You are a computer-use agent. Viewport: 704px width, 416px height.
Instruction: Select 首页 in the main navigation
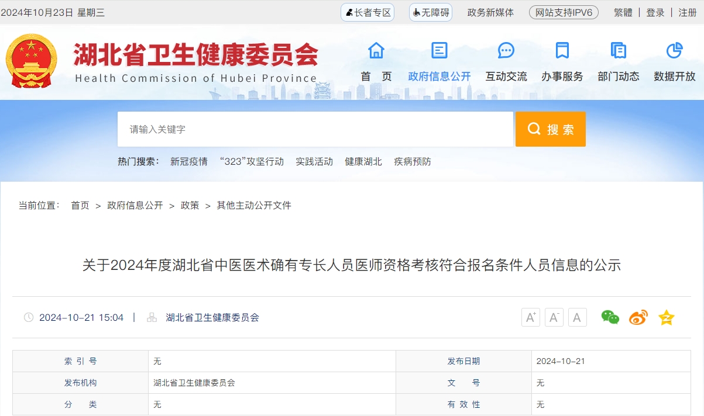click(376, 77)
